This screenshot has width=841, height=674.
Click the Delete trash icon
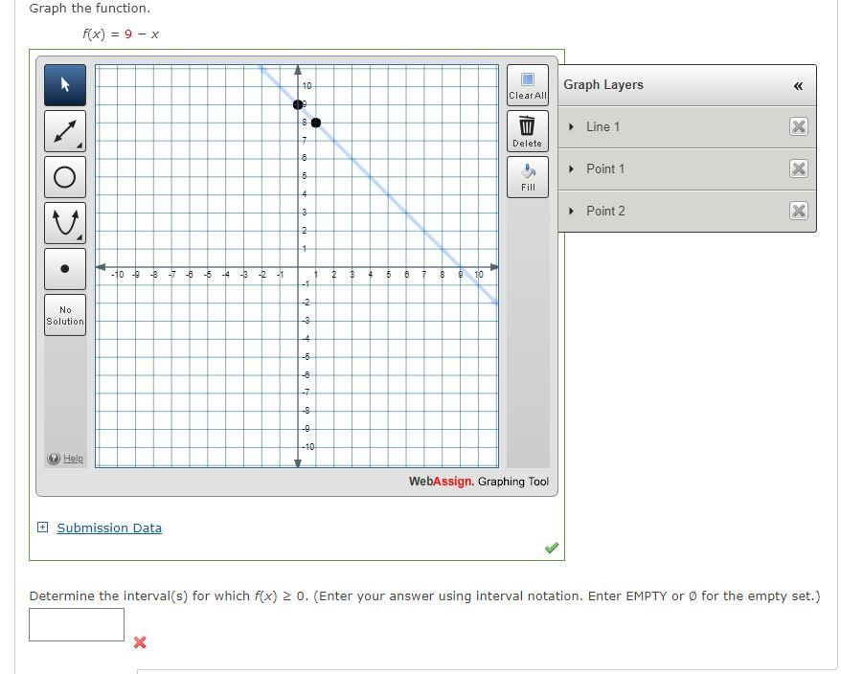(x=527, y=129)
